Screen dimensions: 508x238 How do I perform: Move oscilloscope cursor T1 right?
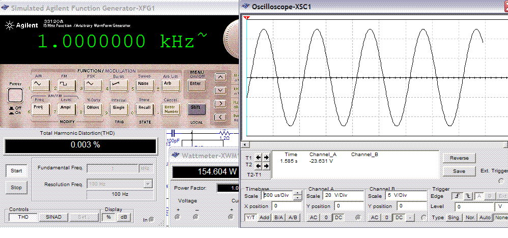coord(266,158)
